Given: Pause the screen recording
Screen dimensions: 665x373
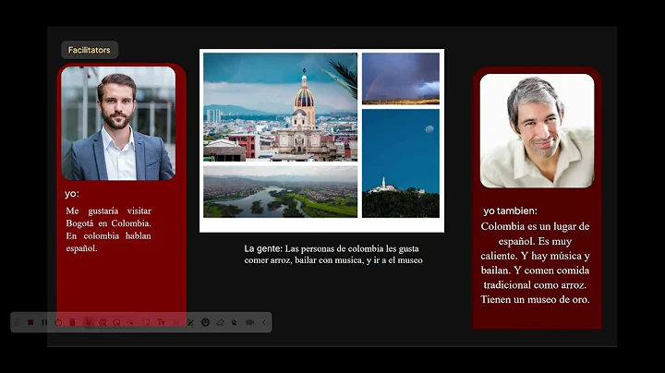Looking at the screenshot, I should click(44, 322).
